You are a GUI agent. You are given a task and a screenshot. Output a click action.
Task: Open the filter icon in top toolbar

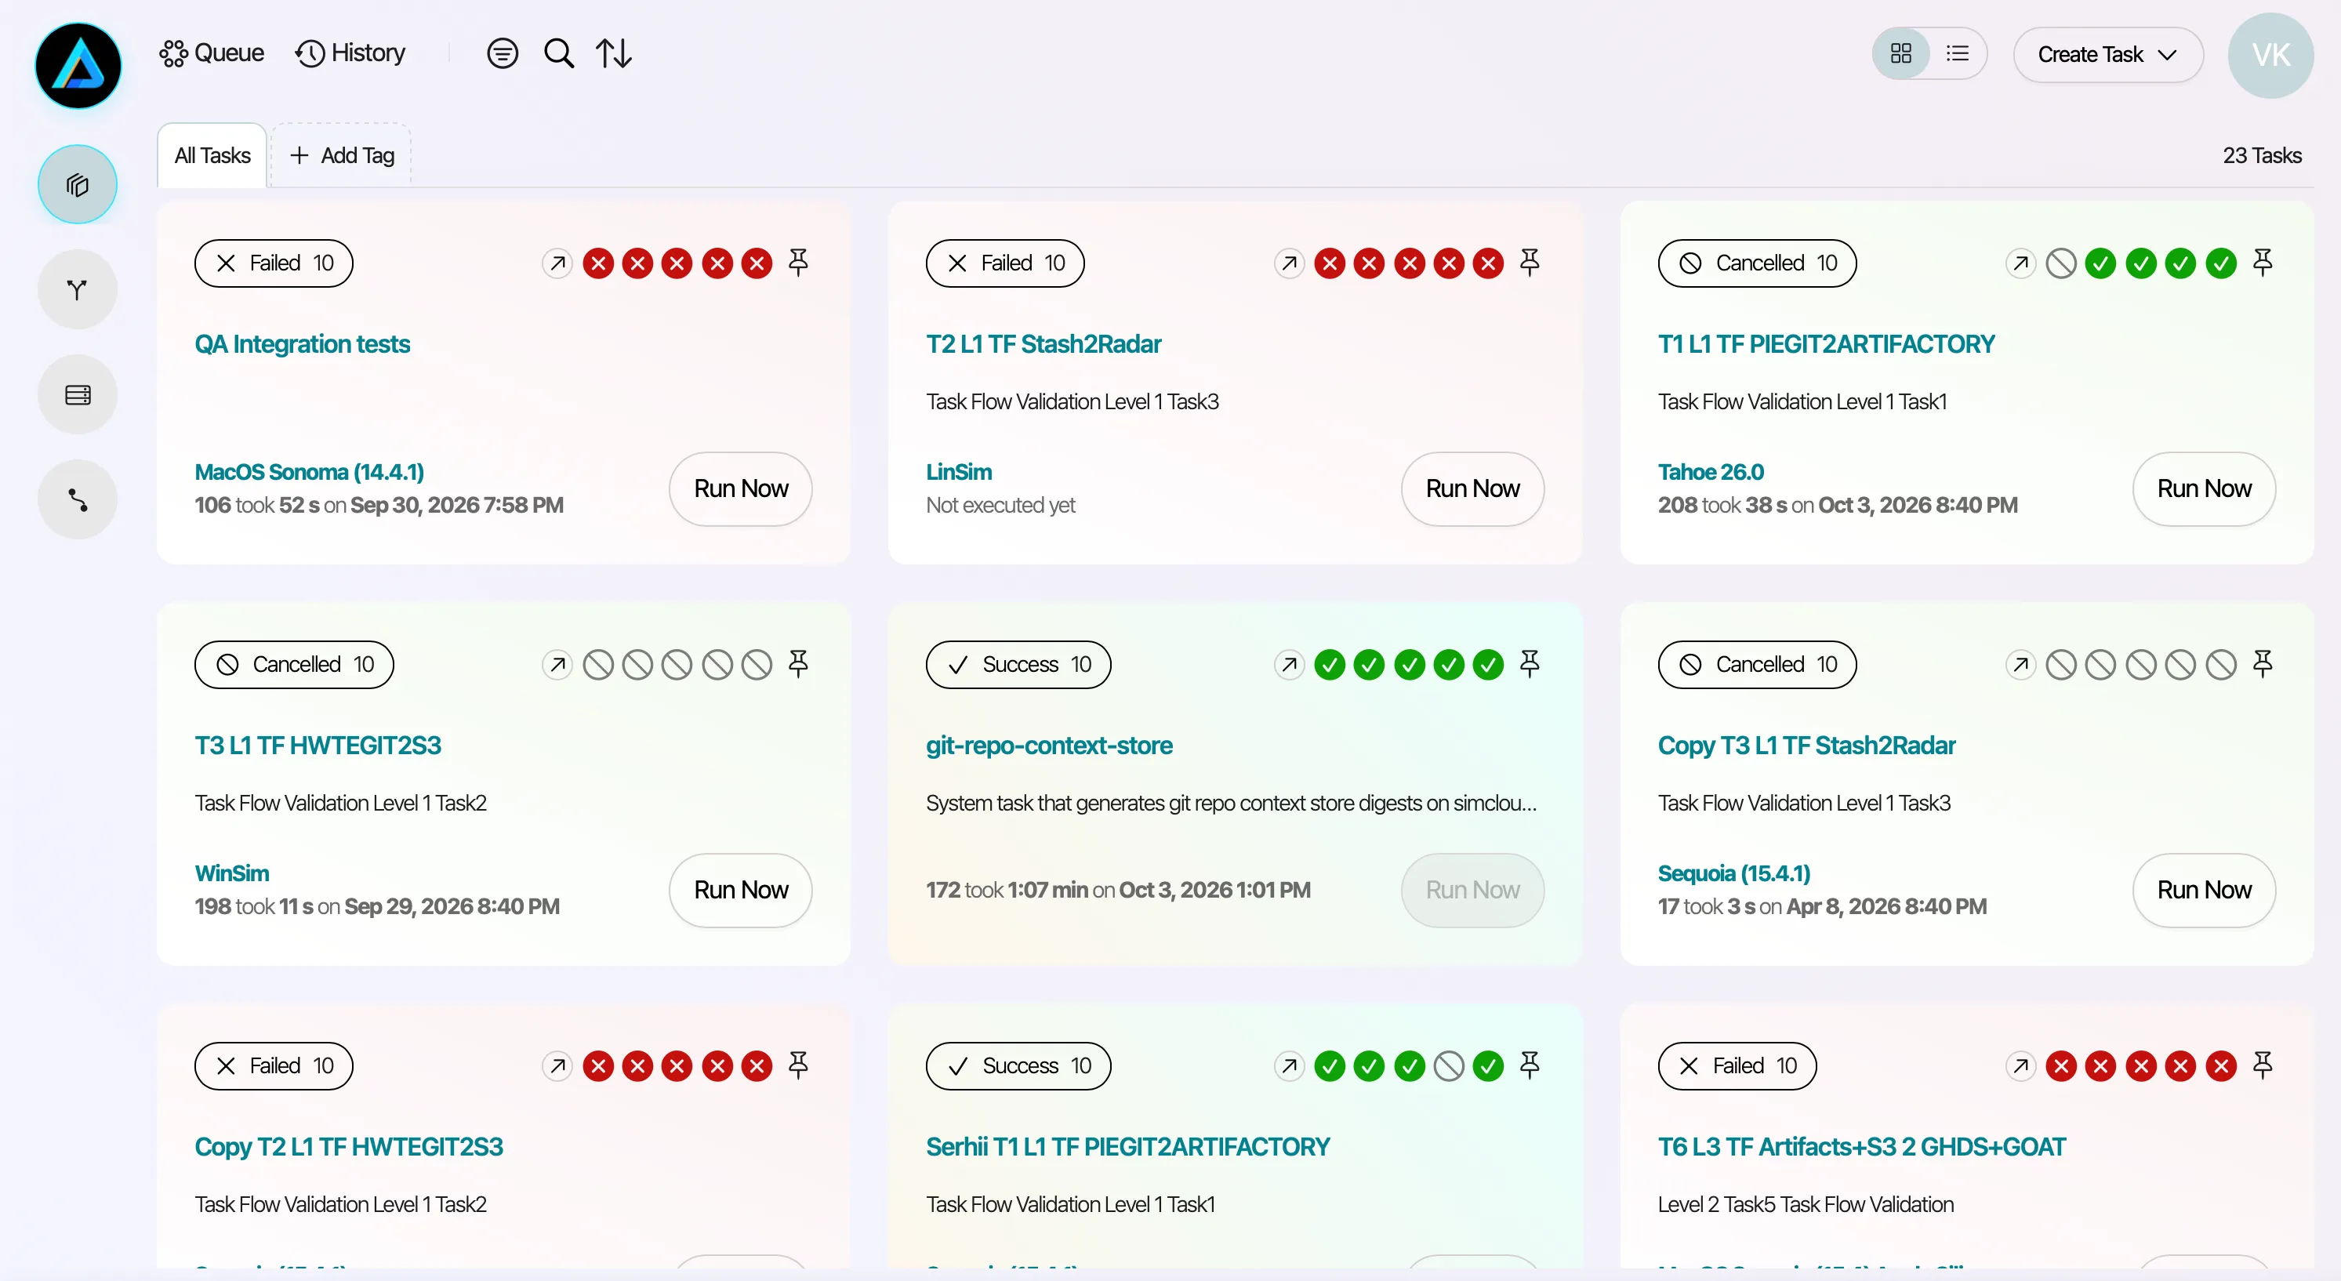pyautogui.click(x=502, y=53)
